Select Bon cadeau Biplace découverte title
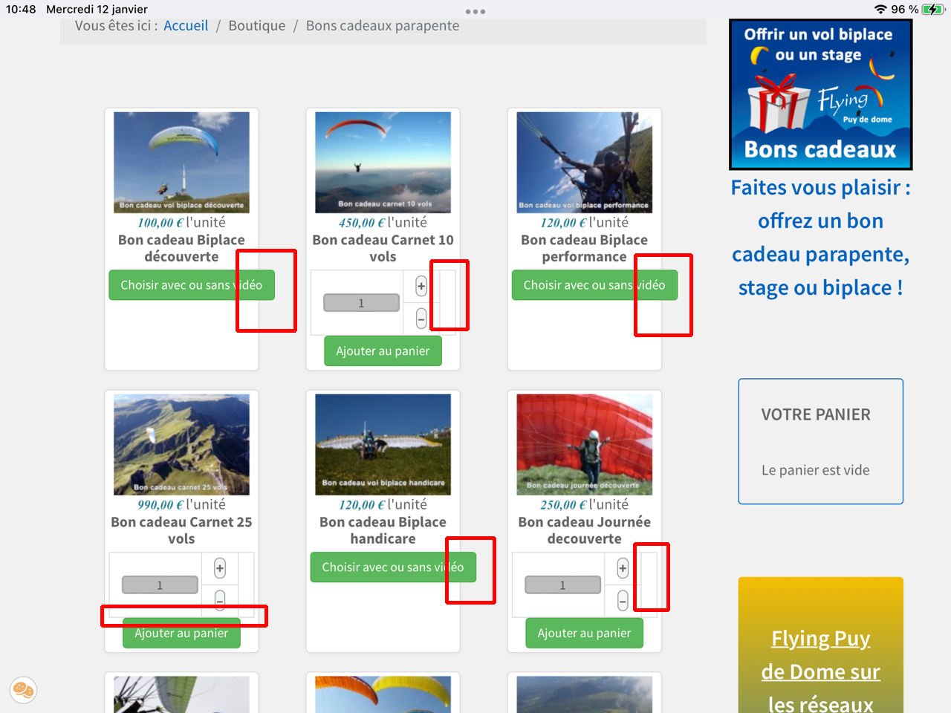Image resolution: width=951 pixels, height=713 pixels. coord(181,248)
